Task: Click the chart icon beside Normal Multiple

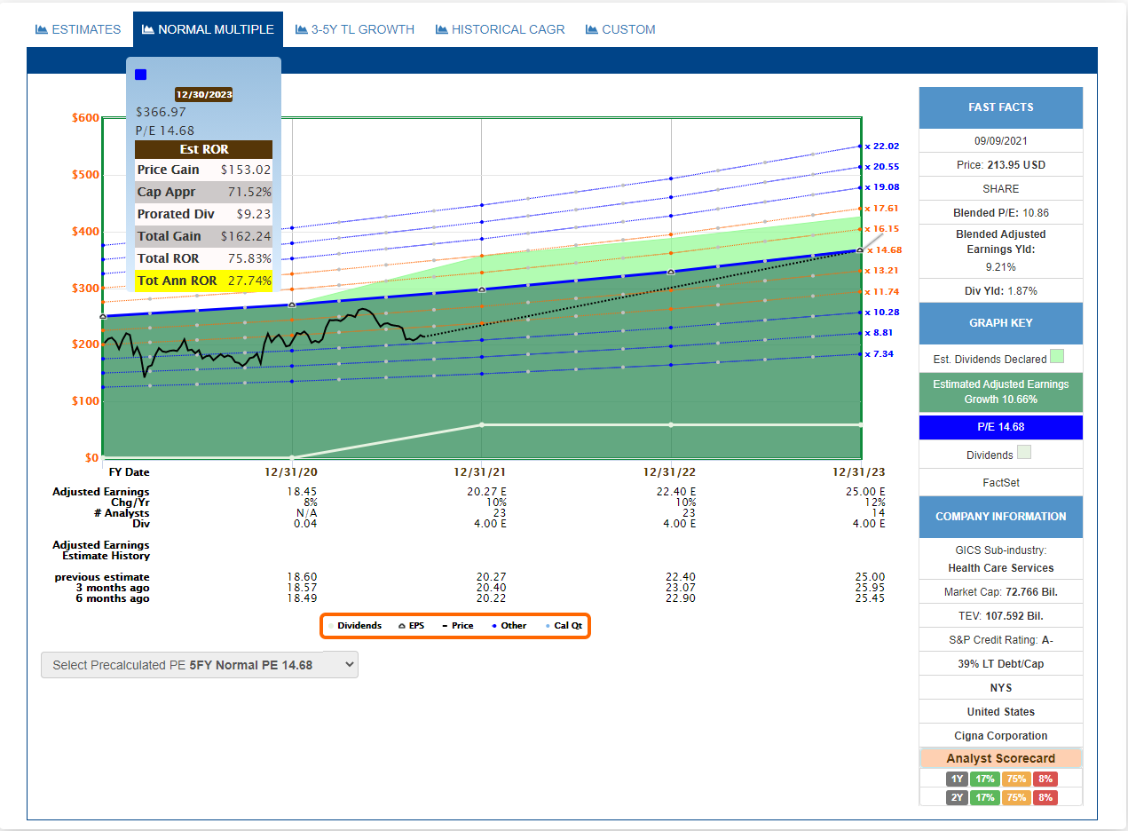Action: pyautogui.click(x=147, y=29)
